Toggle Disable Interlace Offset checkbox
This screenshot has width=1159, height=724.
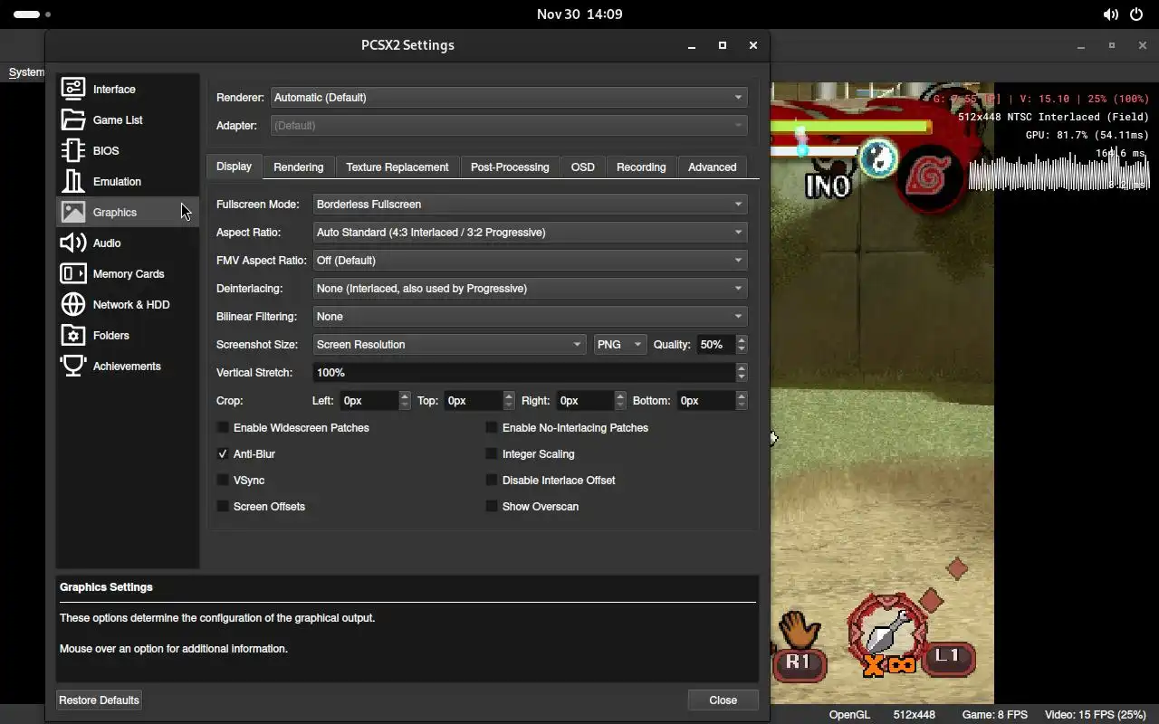492,480
